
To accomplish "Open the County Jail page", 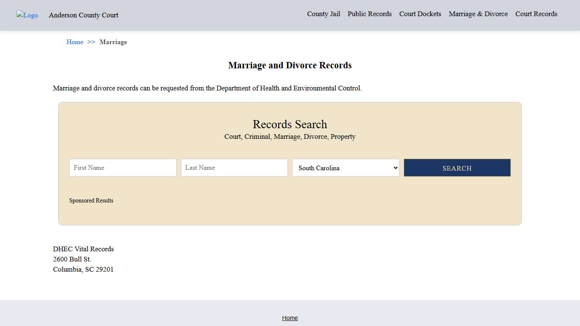I will (x=324, y=14).
